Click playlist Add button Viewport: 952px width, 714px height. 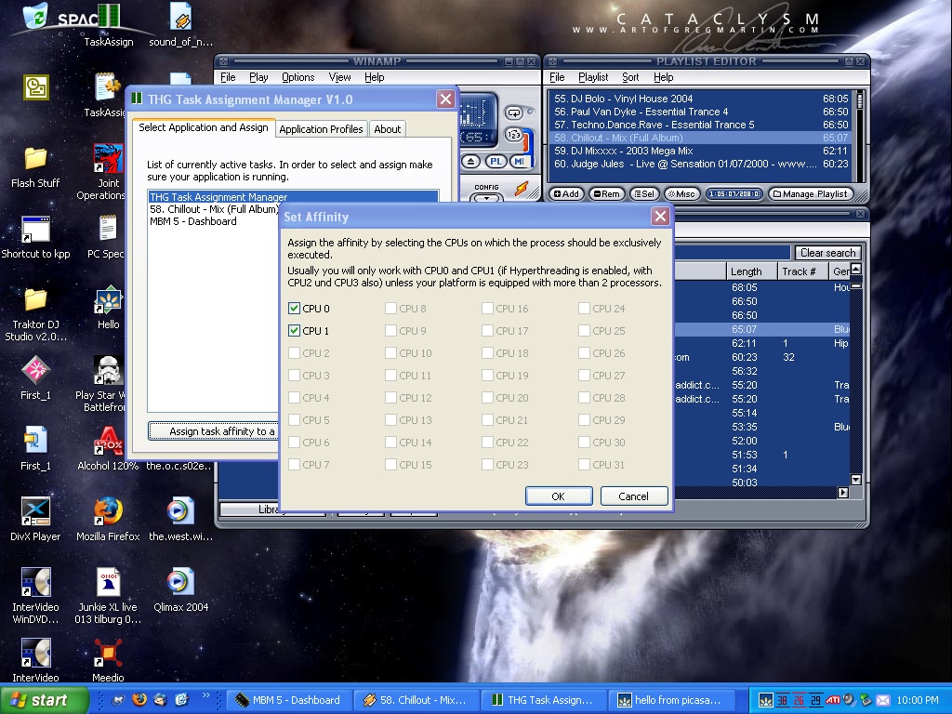(566, 194)
